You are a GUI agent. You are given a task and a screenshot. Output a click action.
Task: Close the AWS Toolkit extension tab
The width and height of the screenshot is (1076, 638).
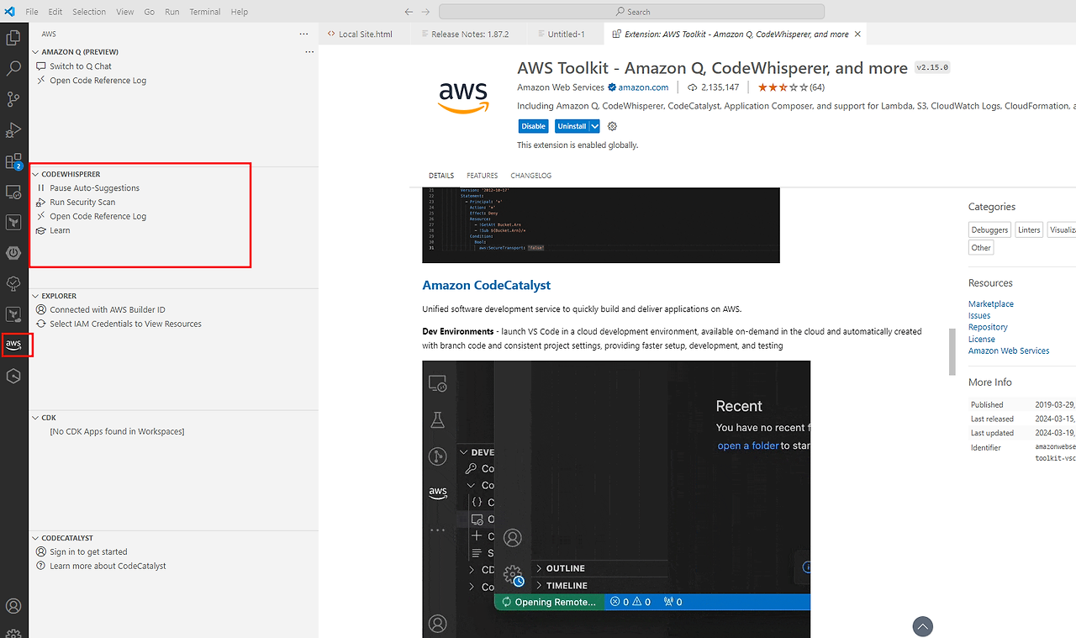(x=857, y=34)
